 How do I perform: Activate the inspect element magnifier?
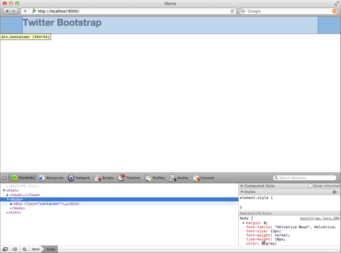coord(24,249)
